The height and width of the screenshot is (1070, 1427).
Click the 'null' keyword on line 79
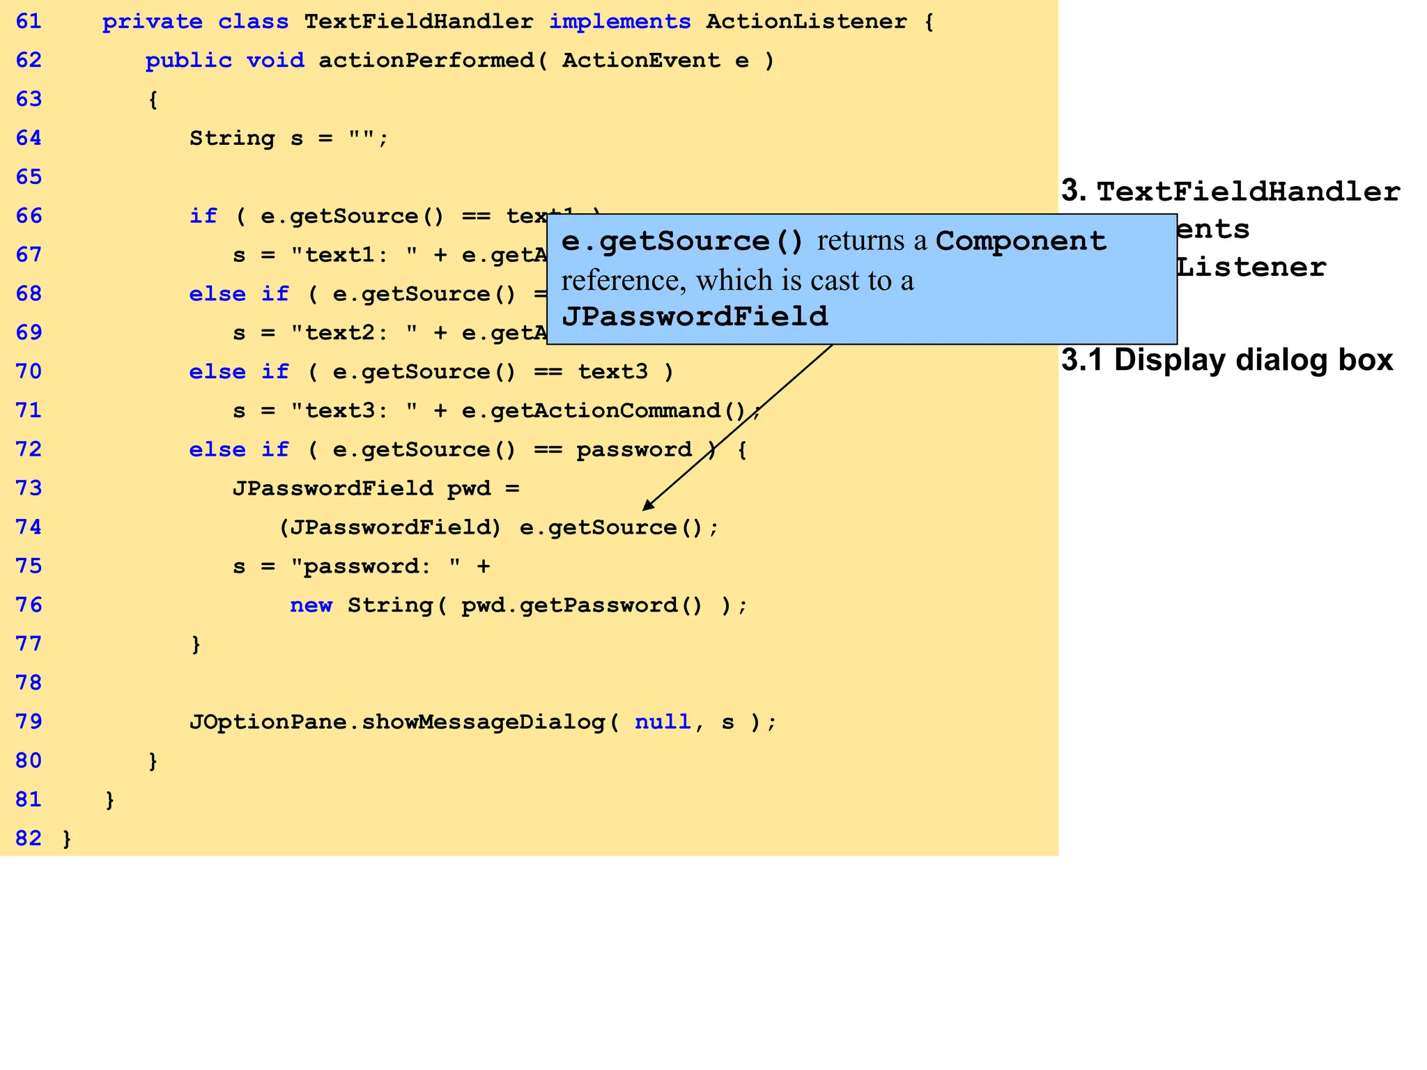point(663,722)
